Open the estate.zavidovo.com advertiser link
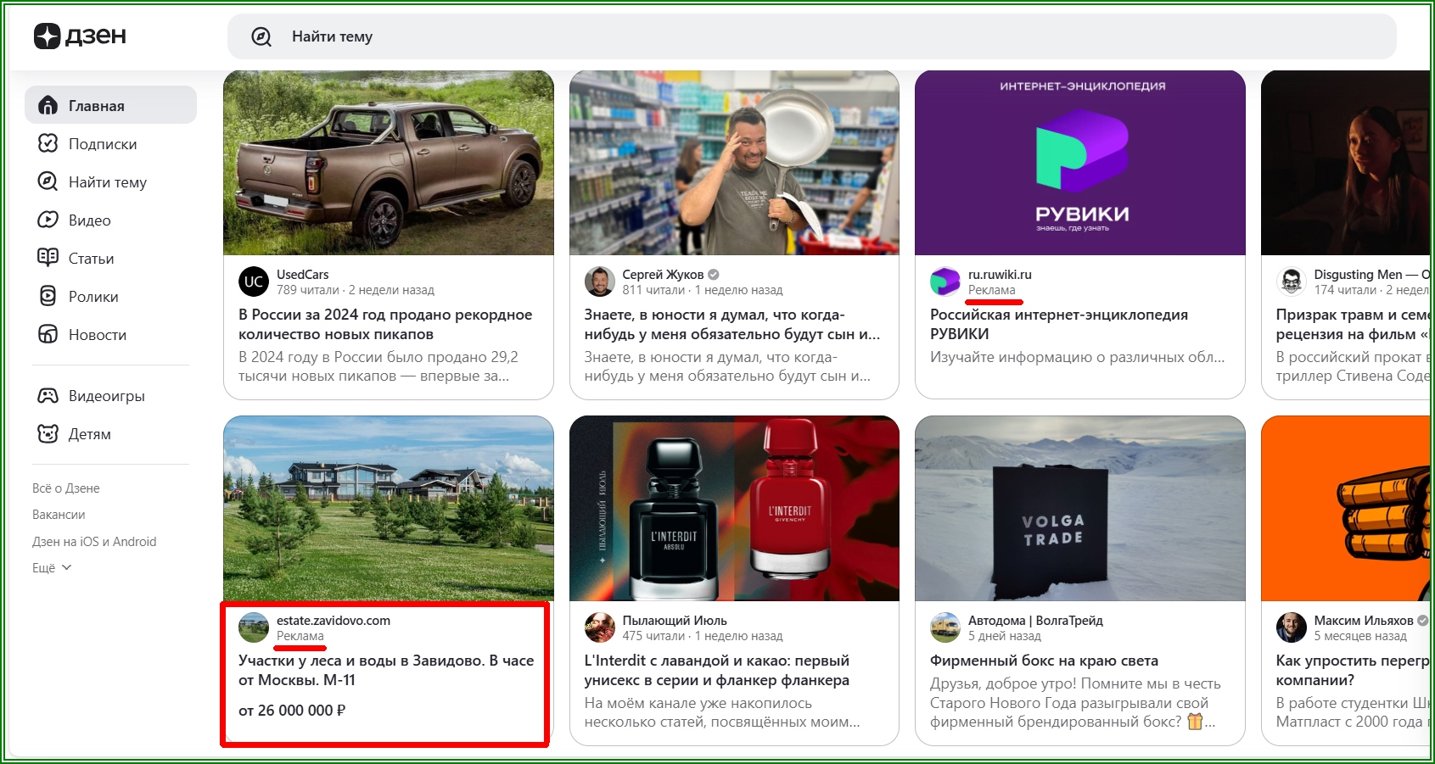Viewport: 1435px width, 764px height. [x=334, y=621]
